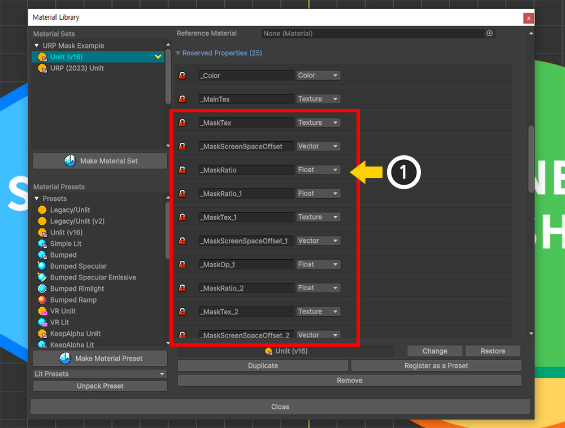Viewport: 565px width, 428px height.
Task: Click the Remove button
Action: tap(350, 381)
